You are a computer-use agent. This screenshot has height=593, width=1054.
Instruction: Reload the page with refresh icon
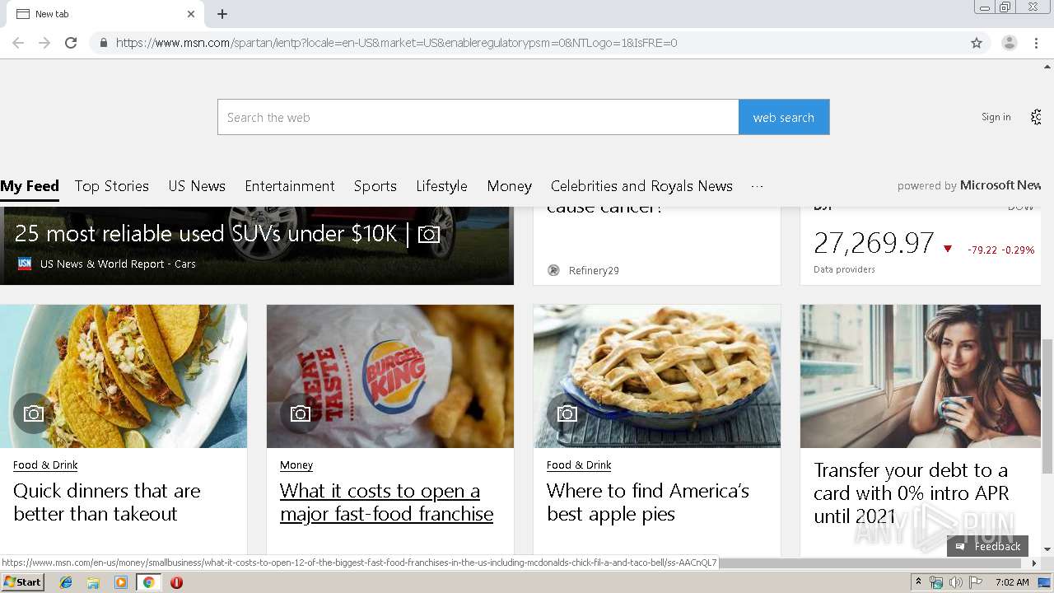pyautogui.click(x=71, y=43)
